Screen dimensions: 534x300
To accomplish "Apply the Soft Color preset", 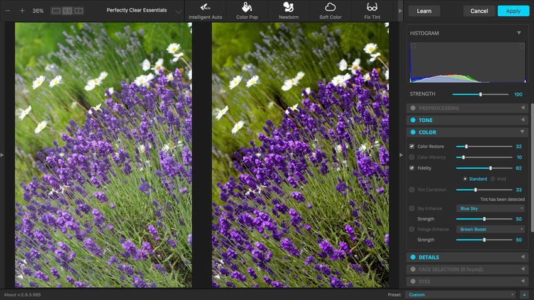I will [x=330, y=11].
